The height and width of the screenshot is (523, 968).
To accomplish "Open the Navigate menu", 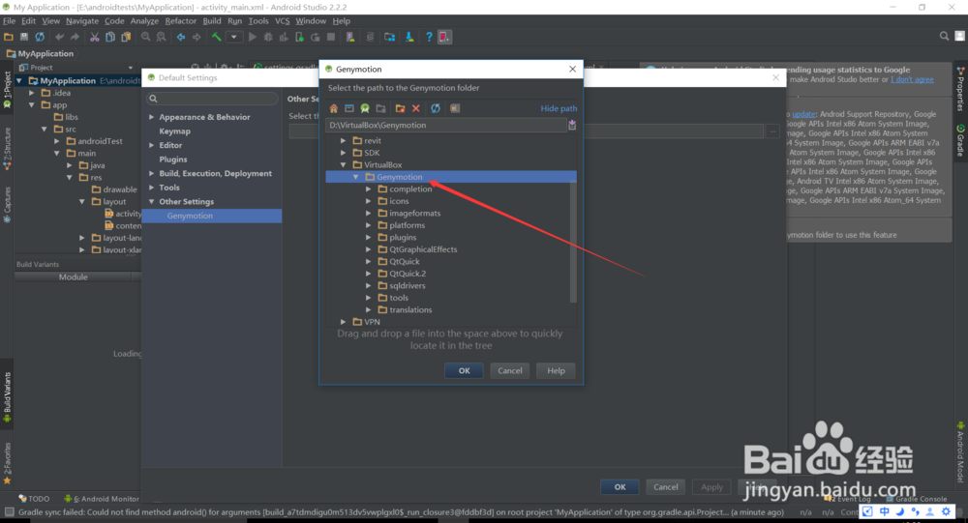I will click(x=82, y=21).
